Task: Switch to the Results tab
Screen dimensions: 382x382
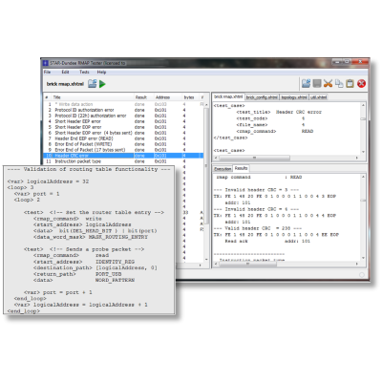Action: [x=241, y=168]
